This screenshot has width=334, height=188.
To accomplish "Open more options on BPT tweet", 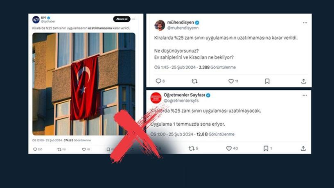I will tap(133, 19).
